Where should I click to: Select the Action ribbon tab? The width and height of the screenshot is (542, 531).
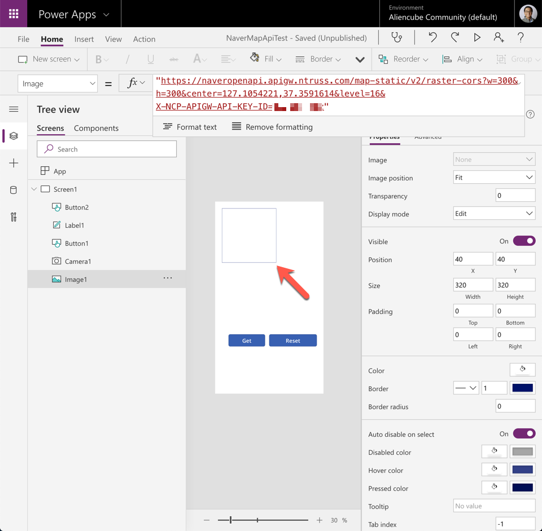[x=144, y=39]
